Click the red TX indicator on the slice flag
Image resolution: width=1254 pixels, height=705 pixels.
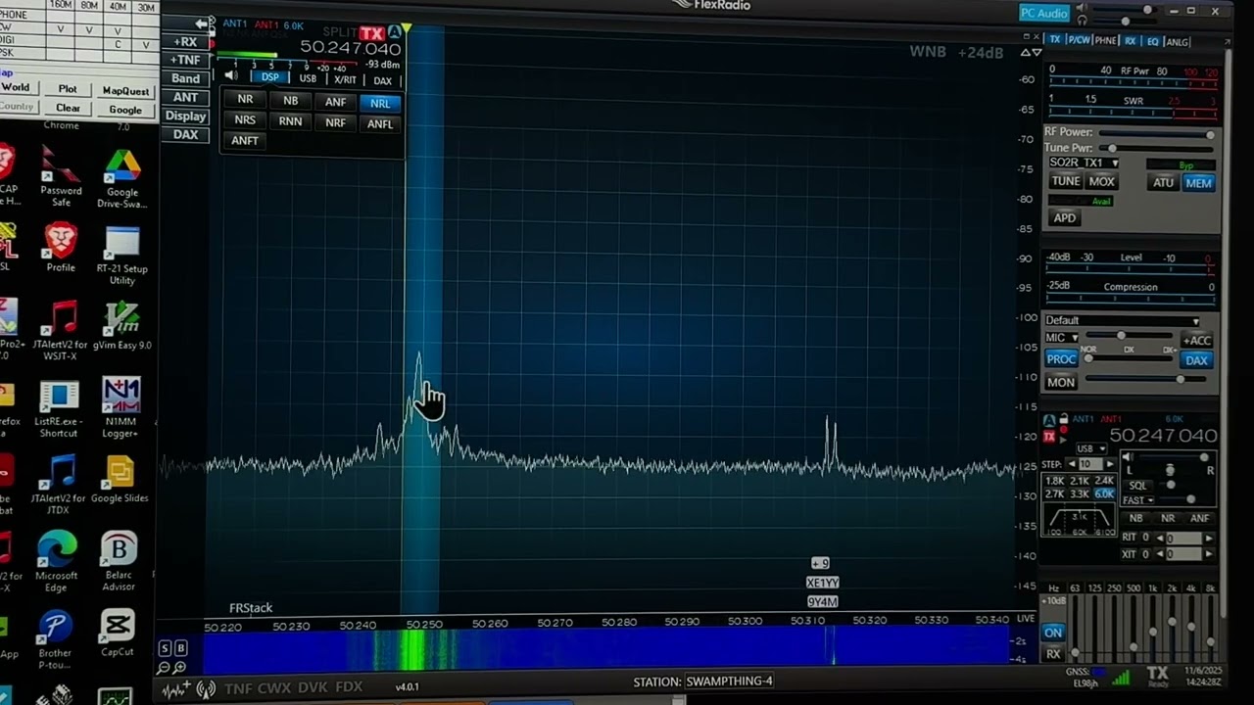pyautogui.click(x=371, y=33)
